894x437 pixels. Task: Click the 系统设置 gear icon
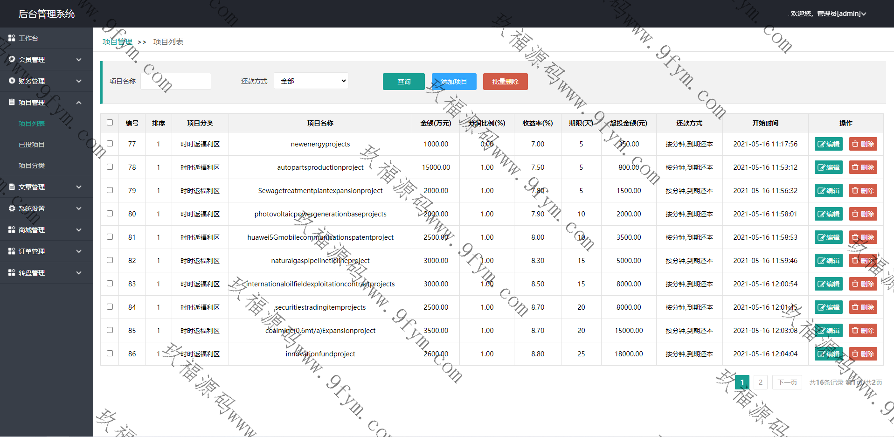click(12, 208)
